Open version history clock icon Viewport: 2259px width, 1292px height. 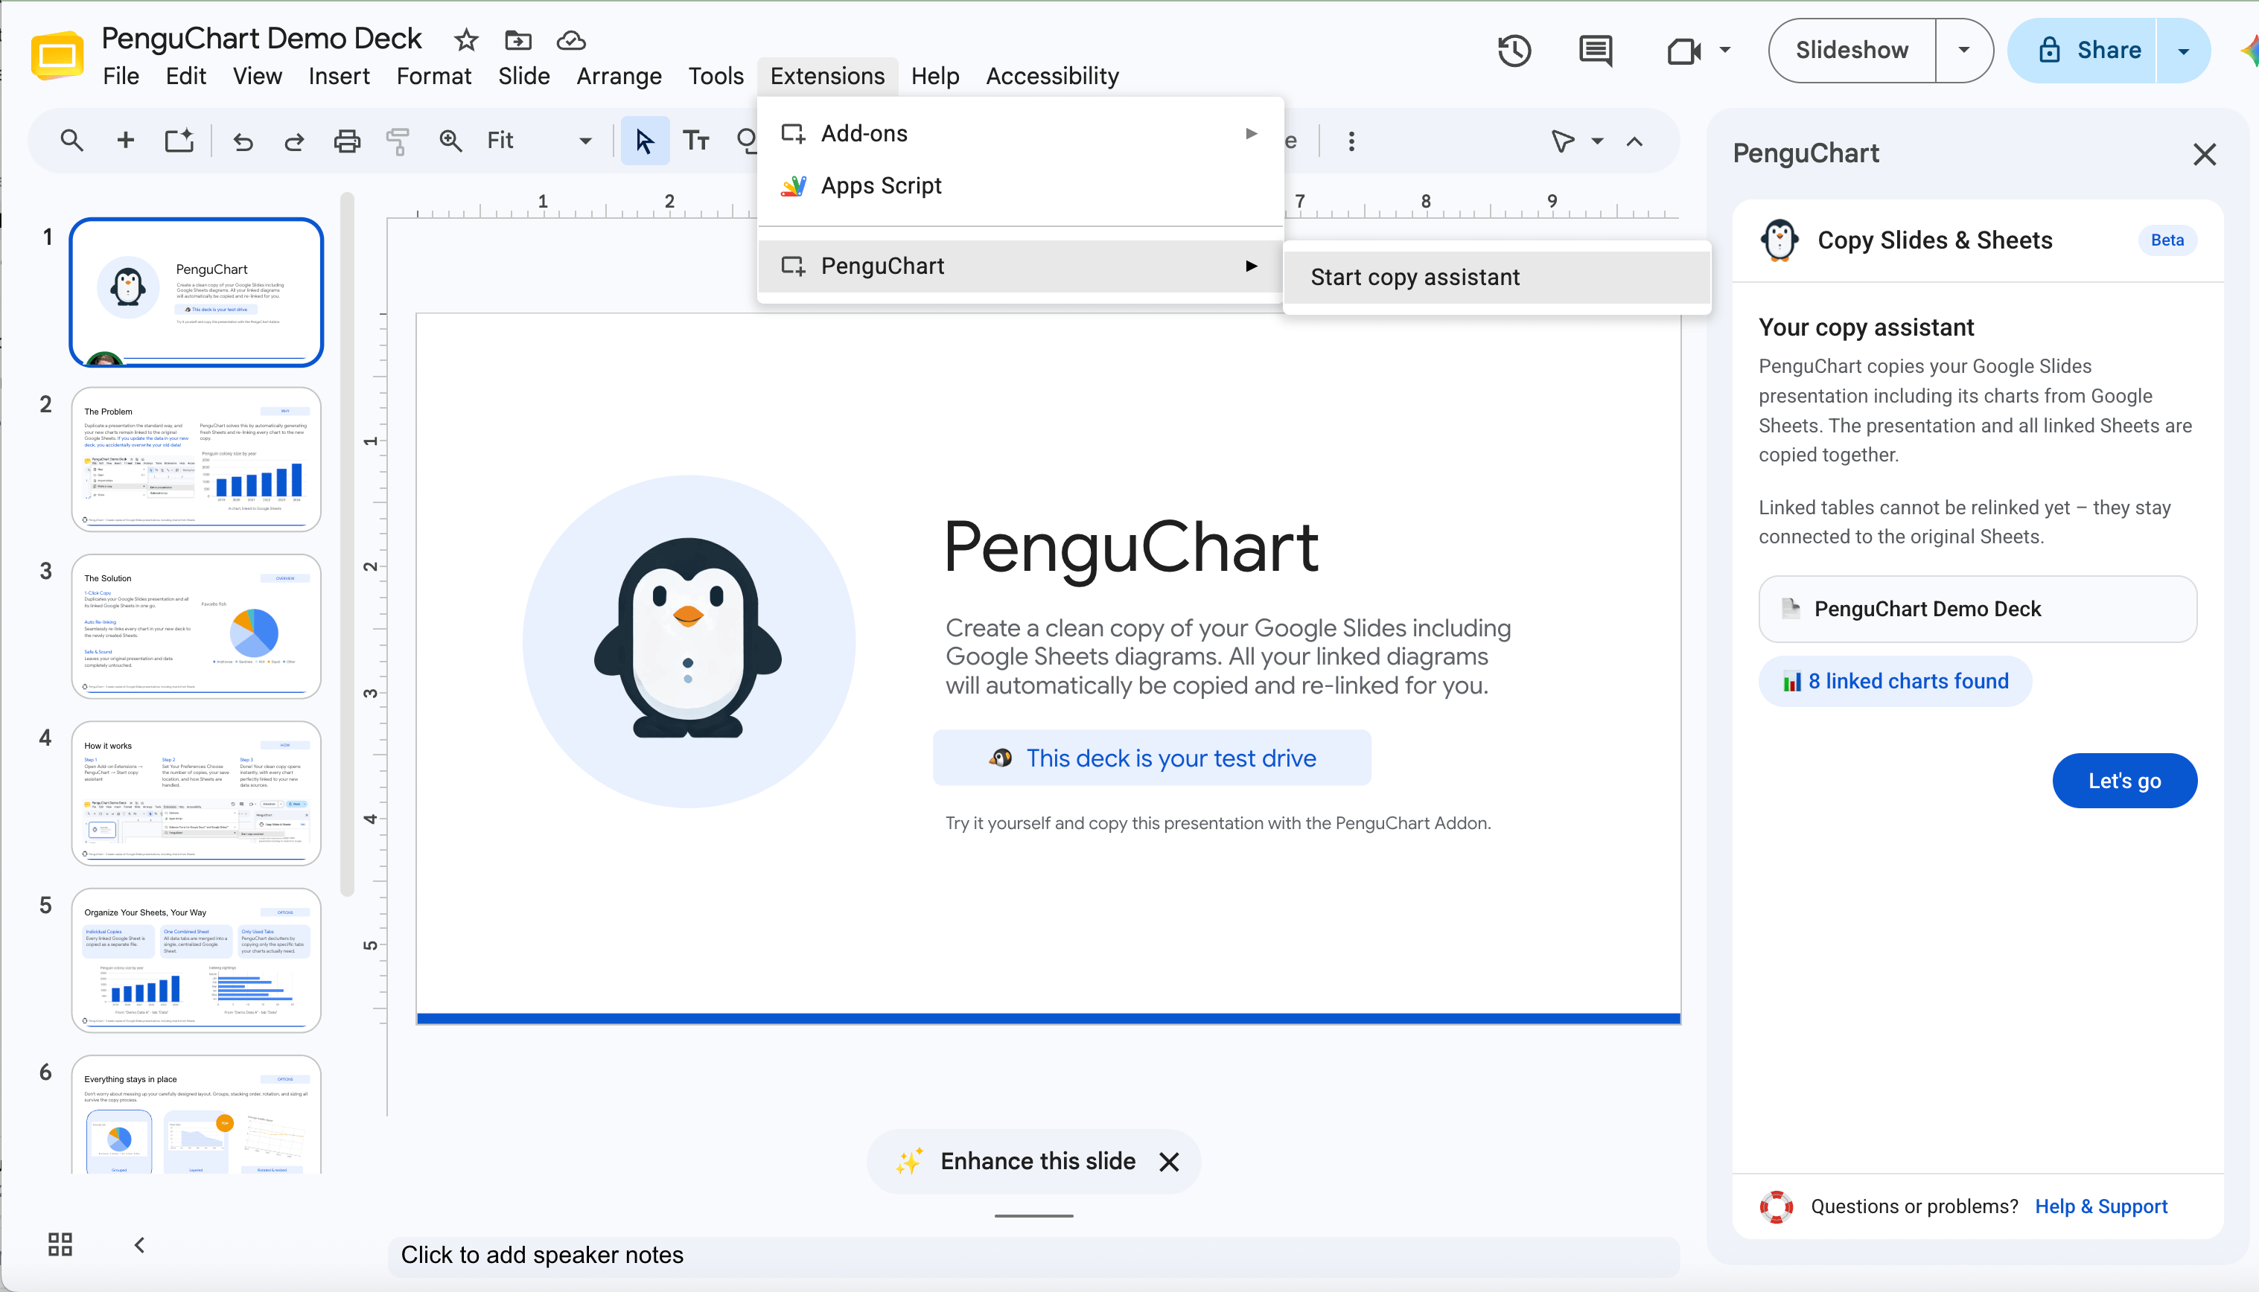[x=1514, y=51]
